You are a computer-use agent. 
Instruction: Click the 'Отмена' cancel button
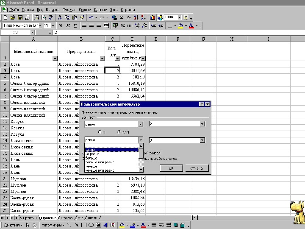197,168
